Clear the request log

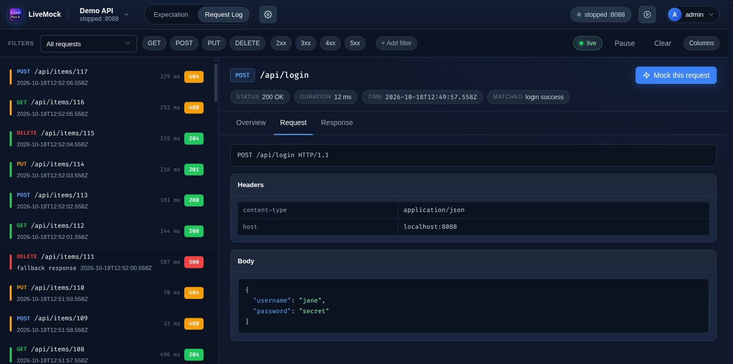(663, 43)
